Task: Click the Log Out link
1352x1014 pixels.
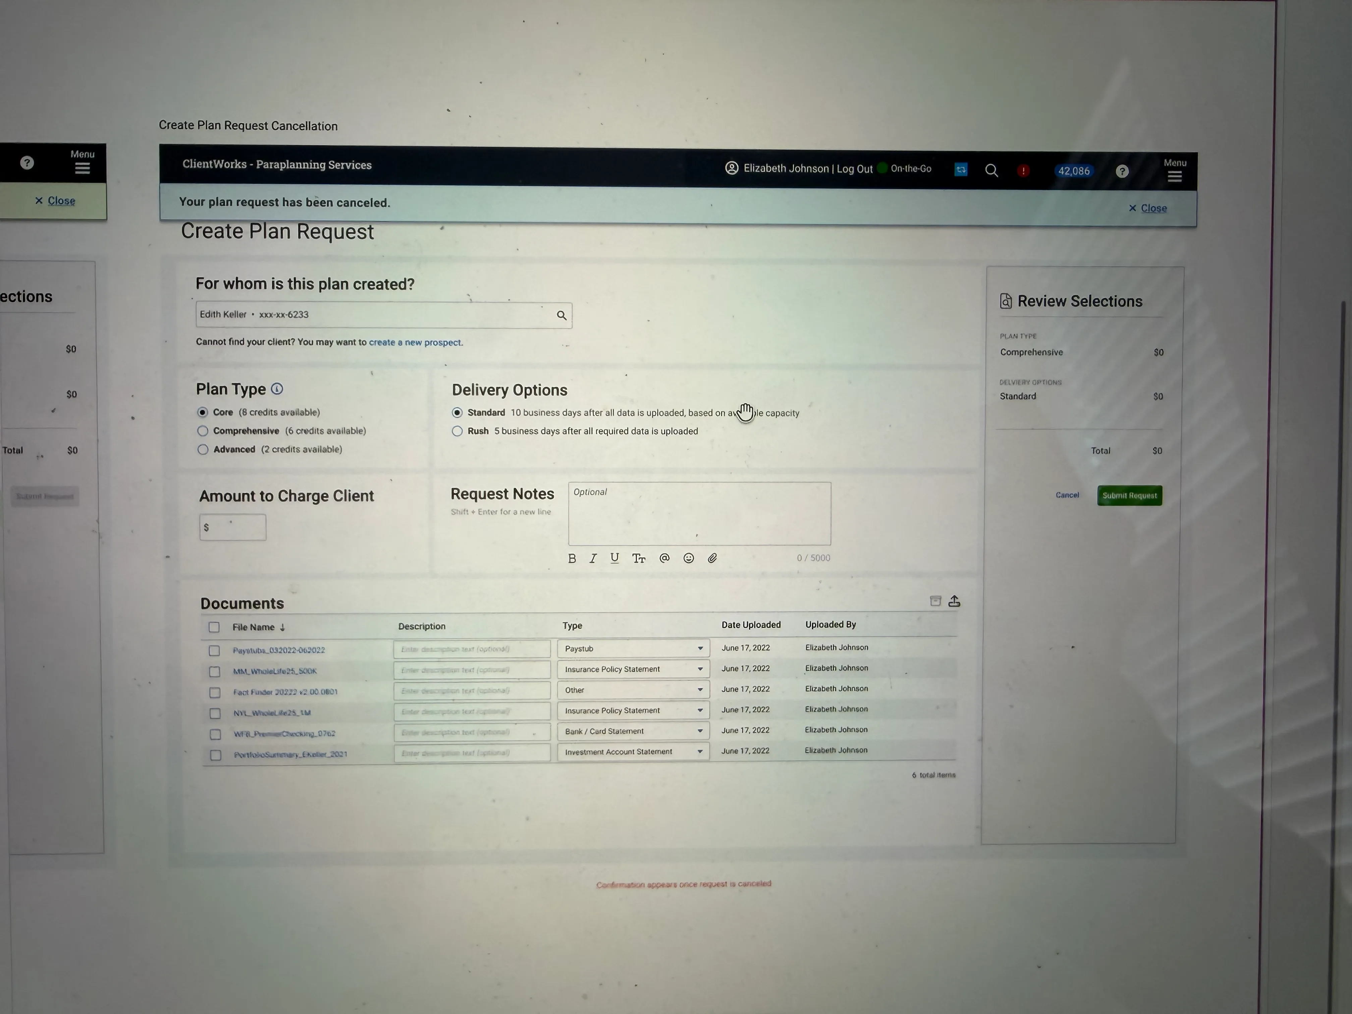Action: 854,169
